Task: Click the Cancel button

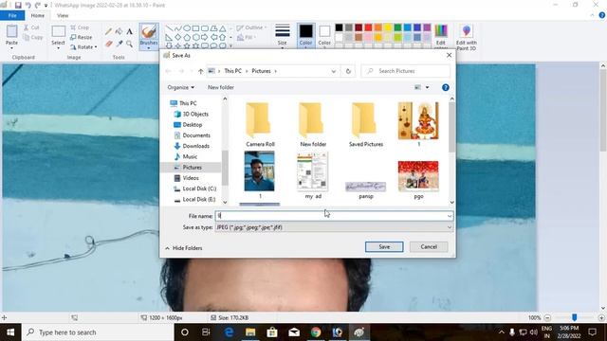Action: click(429, 246)
